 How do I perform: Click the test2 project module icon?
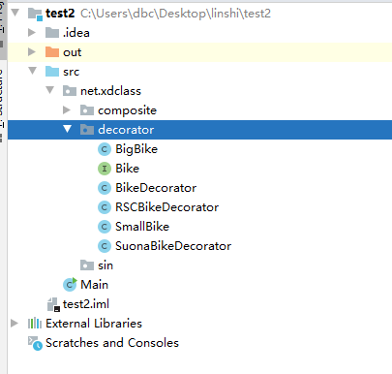[35, 14]
